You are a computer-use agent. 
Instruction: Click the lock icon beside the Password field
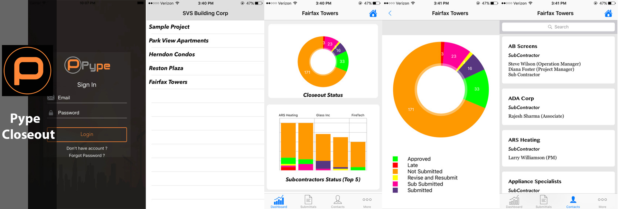(51, 113)
